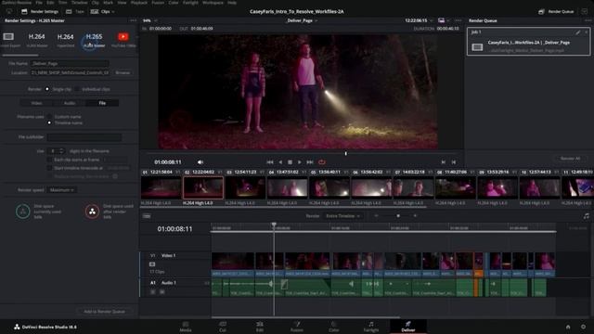594x334 pixels.
Task: Open the File menu
Action: 39,3
